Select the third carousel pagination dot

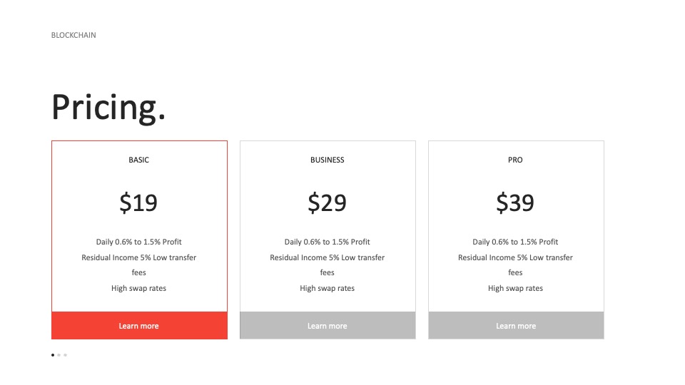(65, 355)
